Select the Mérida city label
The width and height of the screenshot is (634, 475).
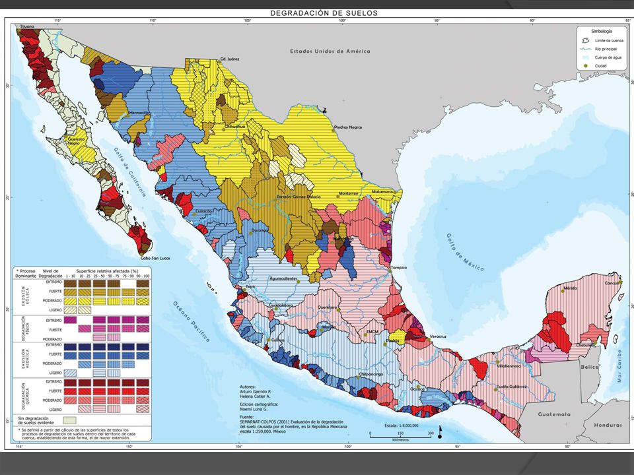coord(570,288)
